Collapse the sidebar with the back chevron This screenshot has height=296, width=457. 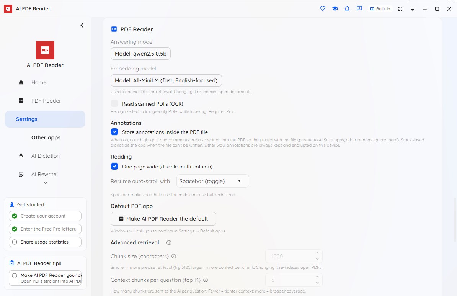pyautogui.click(x=82, y=25)
